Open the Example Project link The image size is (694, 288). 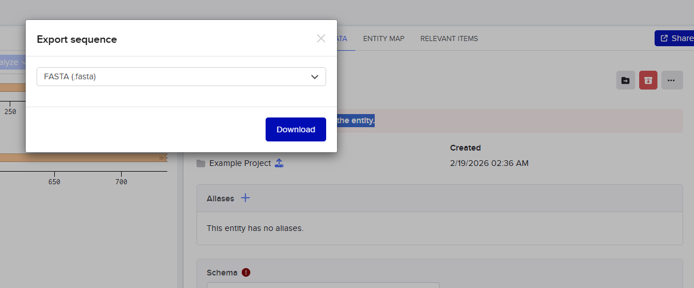tap(240, 163)
